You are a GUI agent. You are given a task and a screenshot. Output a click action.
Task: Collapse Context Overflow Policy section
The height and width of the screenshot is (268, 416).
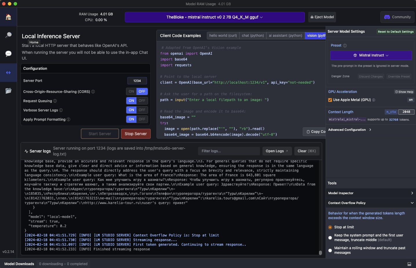pos(371,203)
